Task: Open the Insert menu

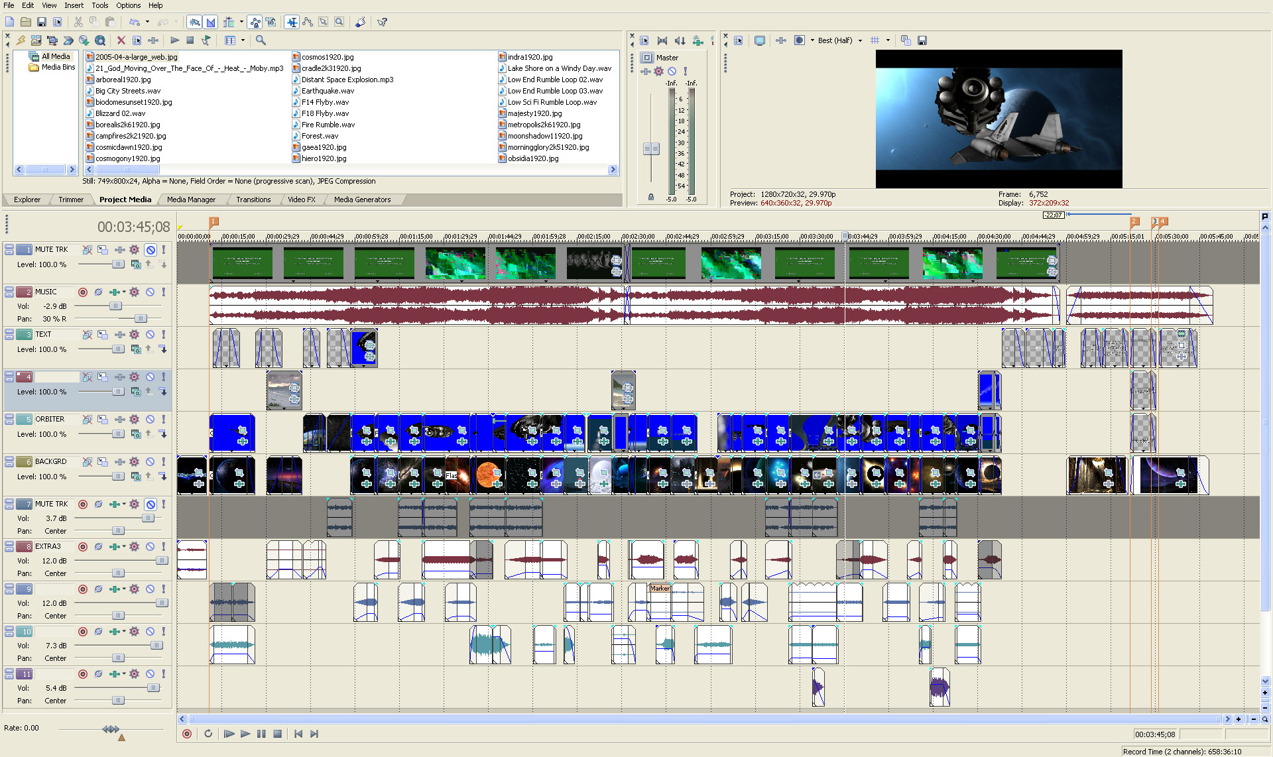Action: pyautogui.click(x=74, y=5)
